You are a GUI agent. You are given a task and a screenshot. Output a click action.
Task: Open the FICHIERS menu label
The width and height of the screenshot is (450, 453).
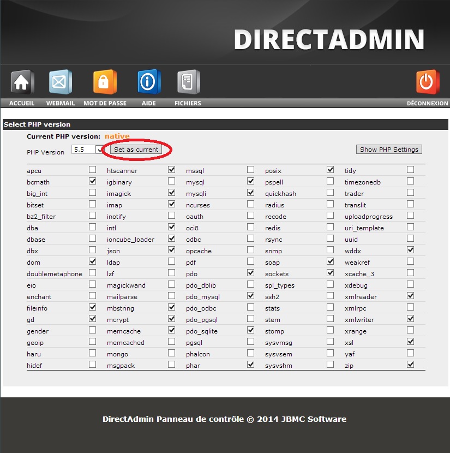188,103
